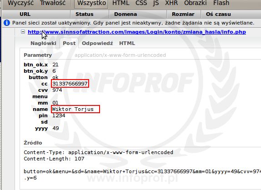This screenshot has height=190, width=261.
Task: Click the btn_ok.x value 21
Action: (55, 65)
